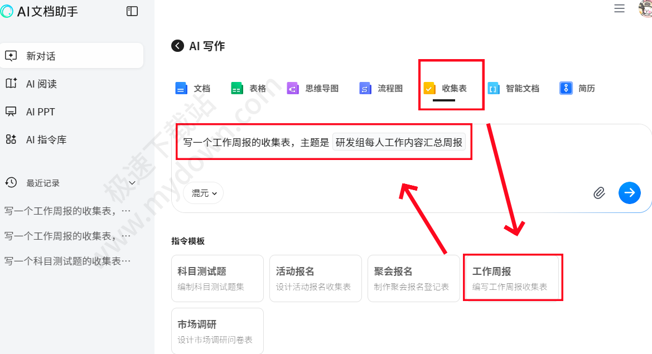Click the blue 文档 document icon
This screenshot has height=354, width=652.
coord(181,88)
